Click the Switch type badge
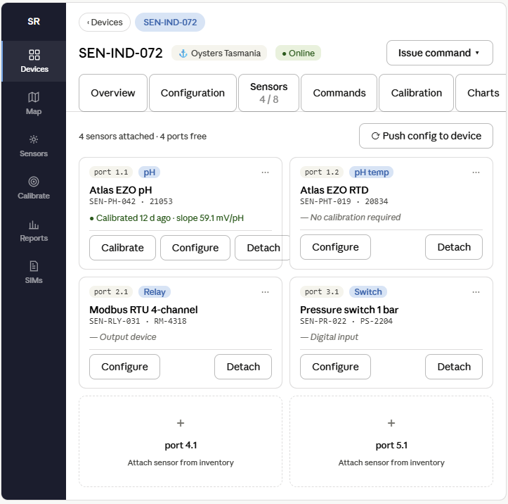 (368, 292)
